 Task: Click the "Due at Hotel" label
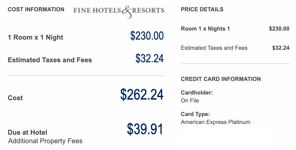pos(27,132)
